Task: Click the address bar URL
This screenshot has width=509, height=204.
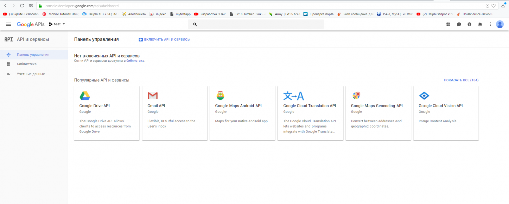Action: click(x=82, y=6)
